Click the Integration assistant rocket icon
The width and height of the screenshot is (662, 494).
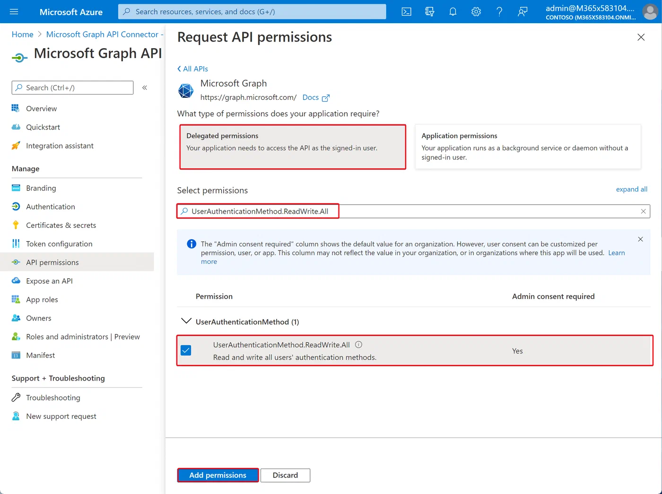pos(16,146)
